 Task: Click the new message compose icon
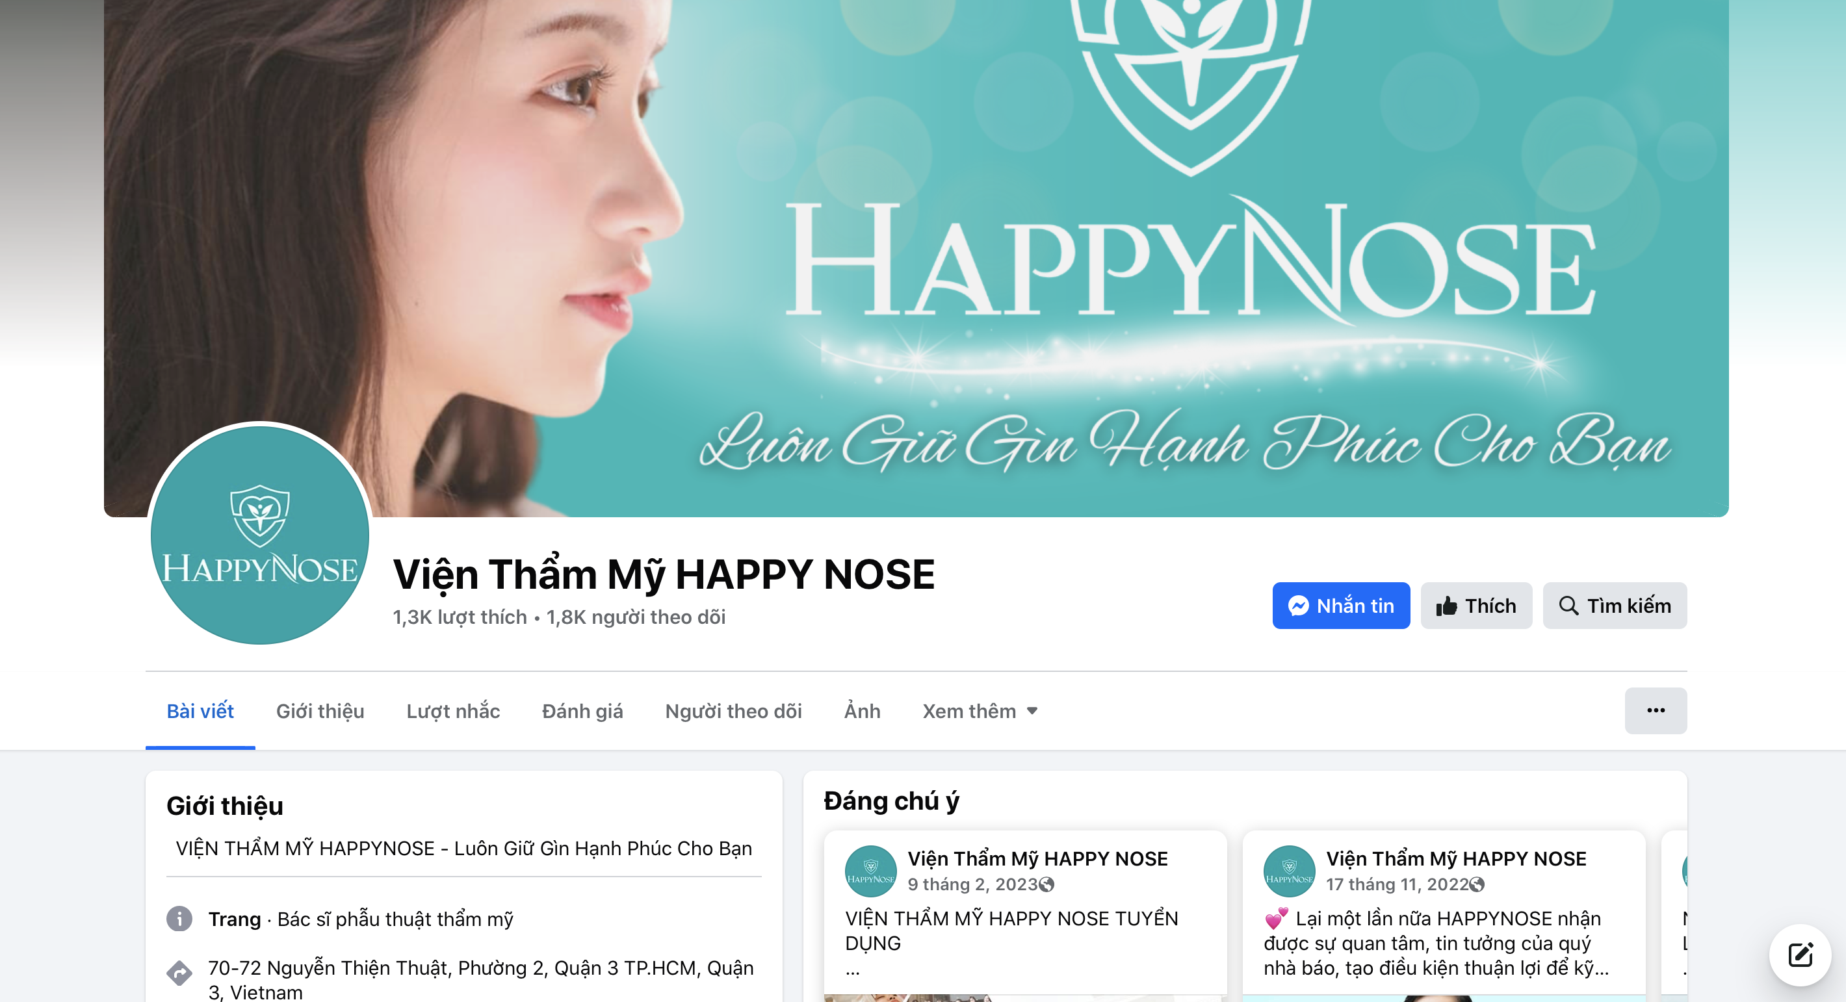[1799, 955]
